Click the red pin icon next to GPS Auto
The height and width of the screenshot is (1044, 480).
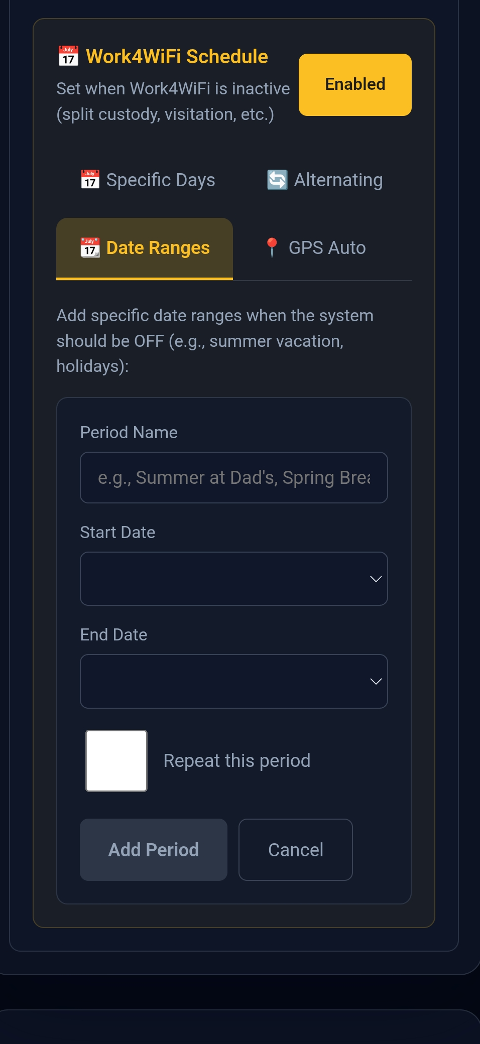tap(272, 247)
